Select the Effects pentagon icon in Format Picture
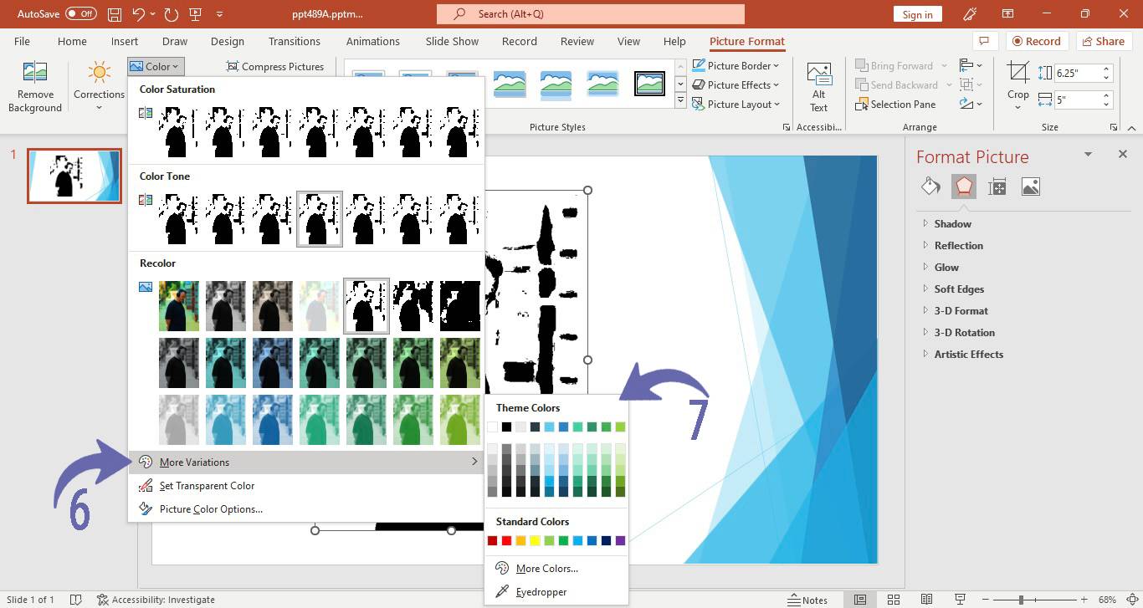The width and height of the screenshot is (1143, 608). [x=964, y=186]
